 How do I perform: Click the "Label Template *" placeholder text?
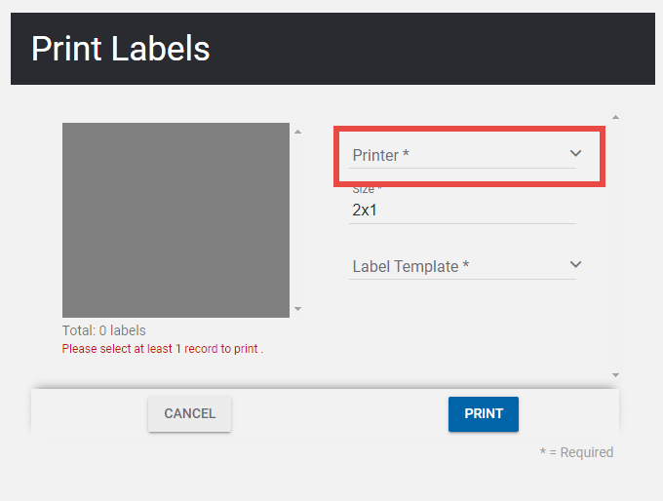(x=410, y=266)
